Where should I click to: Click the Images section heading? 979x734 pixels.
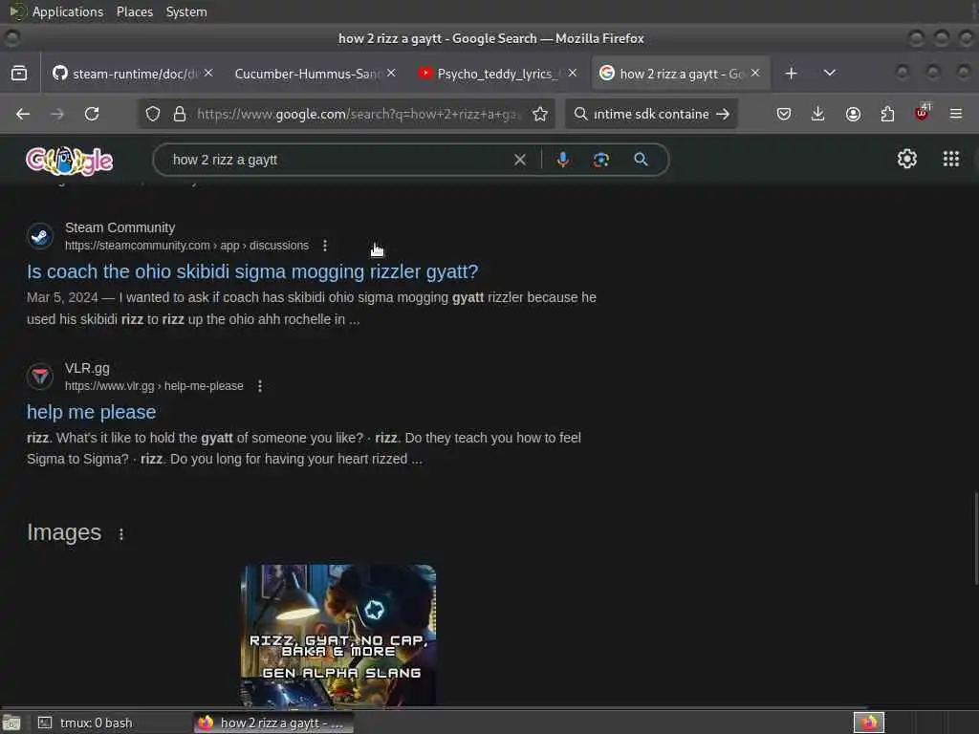pyautogui.click(x=64, y=533)
